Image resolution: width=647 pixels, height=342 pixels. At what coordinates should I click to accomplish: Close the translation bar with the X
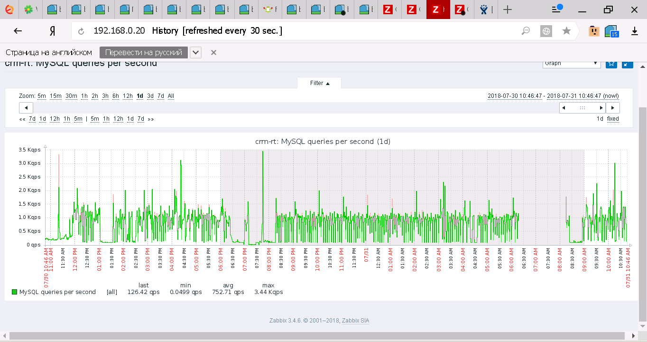pos(213,53)
